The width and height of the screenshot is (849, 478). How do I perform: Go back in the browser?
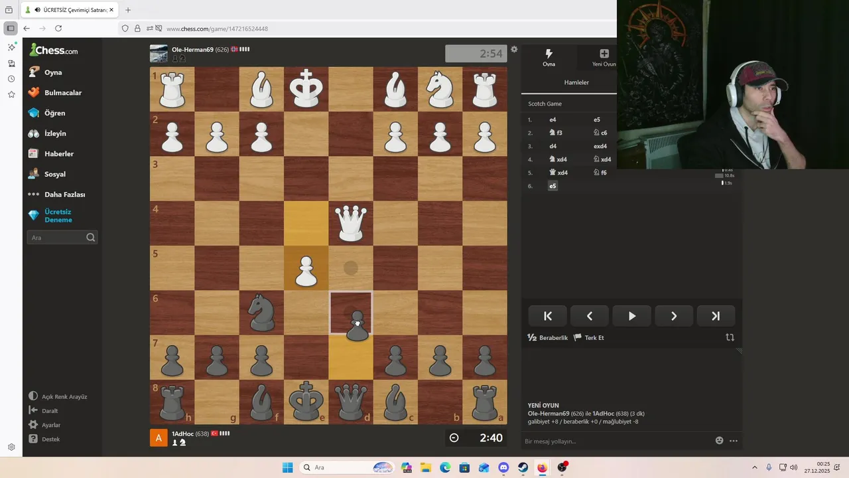point(27,29)
